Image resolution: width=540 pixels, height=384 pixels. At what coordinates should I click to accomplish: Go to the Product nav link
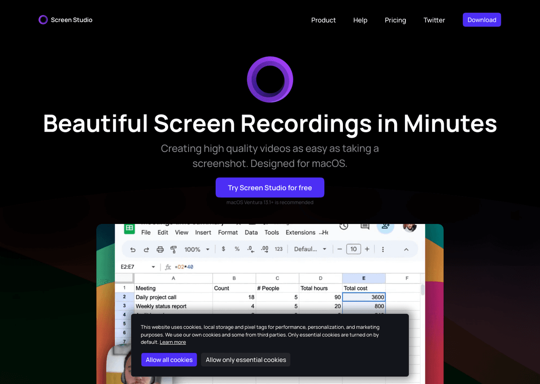[x=324, y=20]
